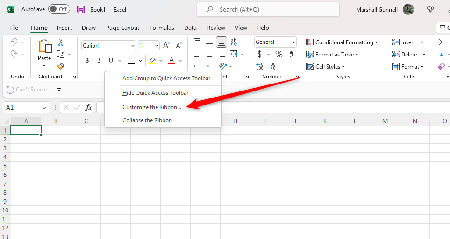This screenshot has width=450, height=239.
Task: Align text left
Action: point(197,54)
